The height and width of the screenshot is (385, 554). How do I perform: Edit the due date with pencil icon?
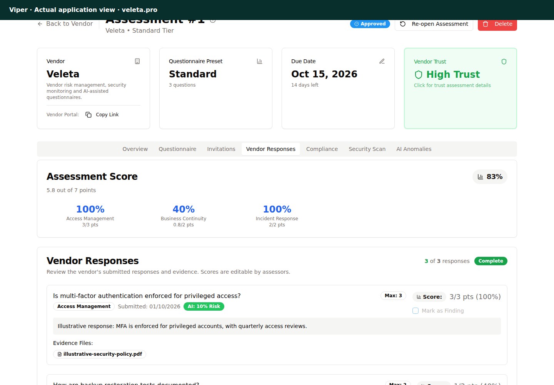(x=382, y=61)
